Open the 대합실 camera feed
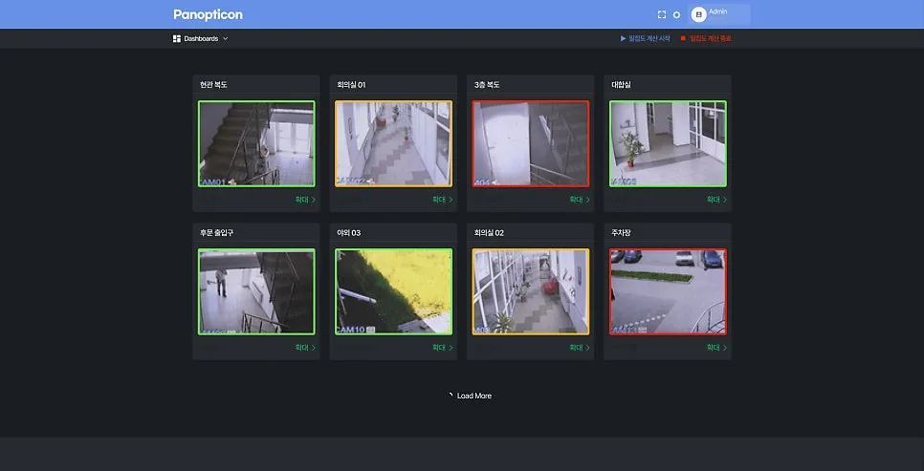 668,143
